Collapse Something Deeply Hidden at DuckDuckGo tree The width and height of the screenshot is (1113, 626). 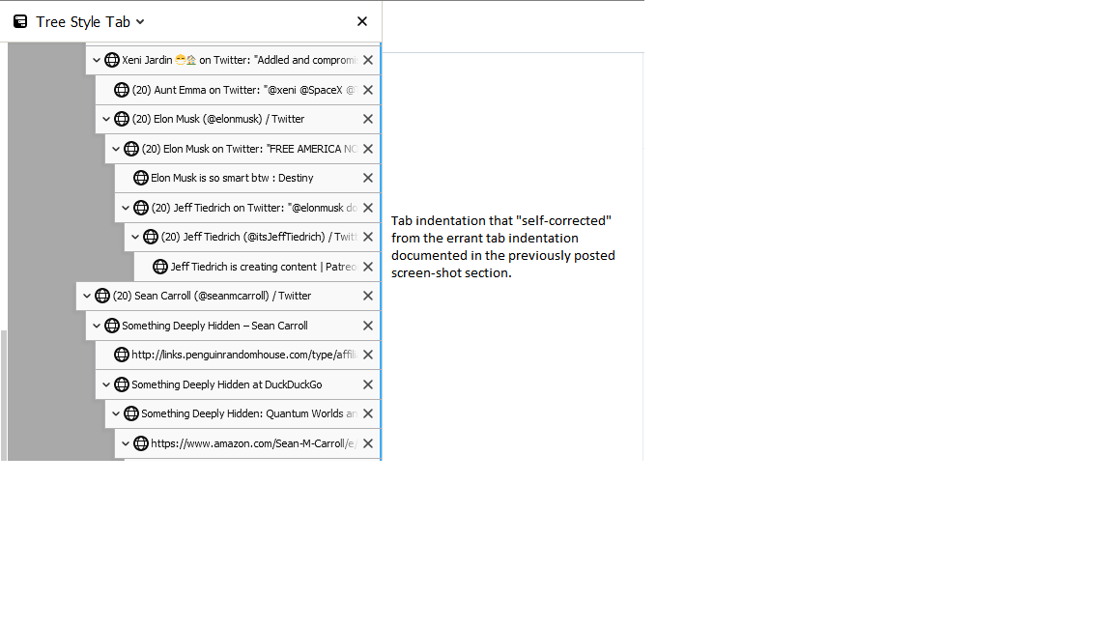106,384
